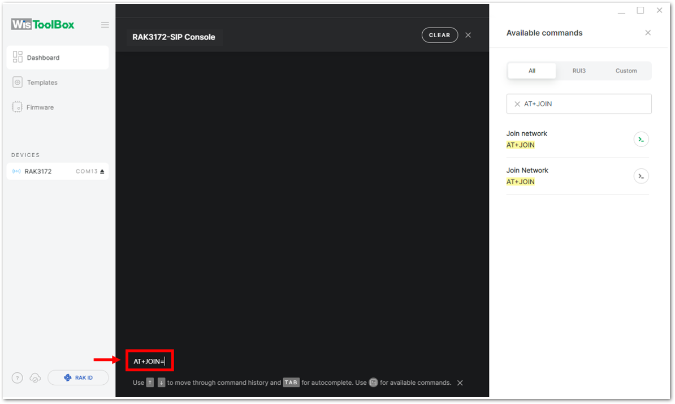Clear the console with the CLEAR button
Screen dimensions: 675x404
tap(439, 35)
